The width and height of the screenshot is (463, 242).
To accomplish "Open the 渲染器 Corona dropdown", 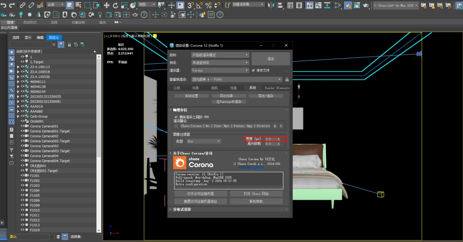I will pyautogui.click(x=220, y=70).
